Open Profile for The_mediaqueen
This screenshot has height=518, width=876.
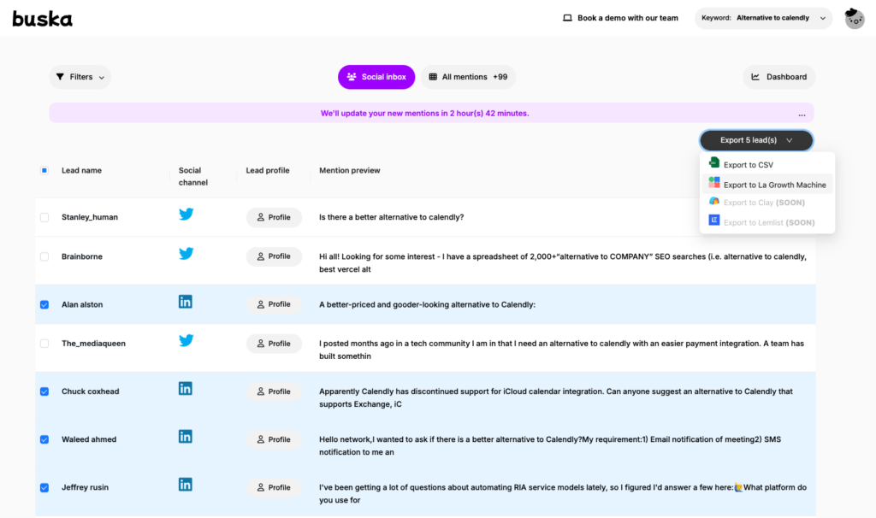274,344
